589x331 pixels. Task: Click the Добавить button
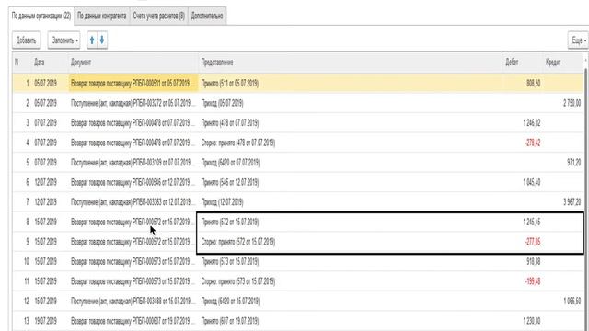[x=27, y=40]
